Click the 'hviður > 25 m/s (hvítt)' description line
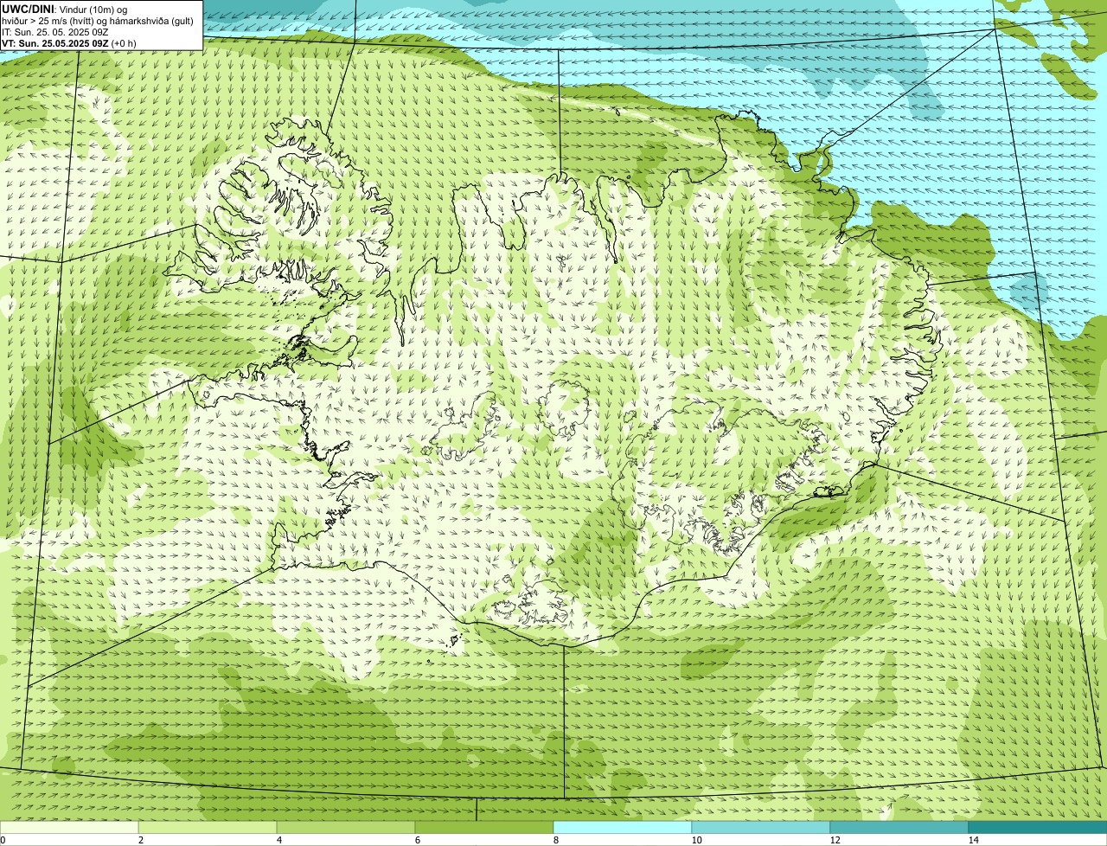 pyautogui.click(x=99, y=21)
